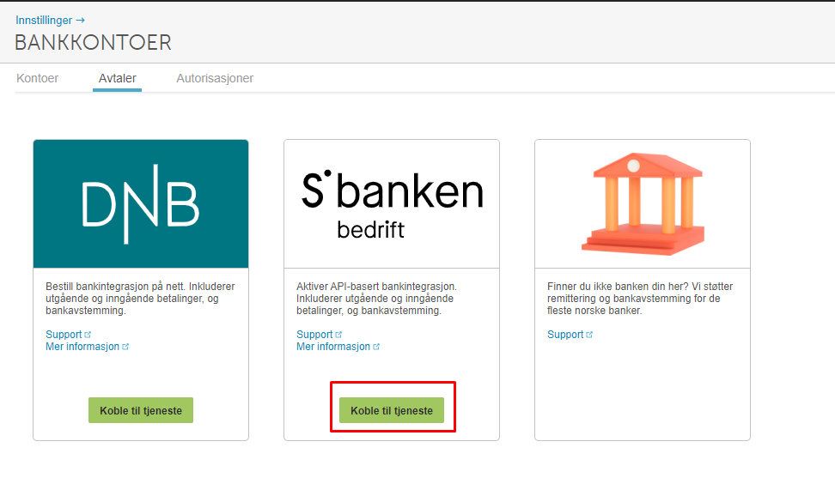Viewport: 835px width, 502px height.
Task: Open Mer informasjon link in Sbanken card
Action: (333, 347)
